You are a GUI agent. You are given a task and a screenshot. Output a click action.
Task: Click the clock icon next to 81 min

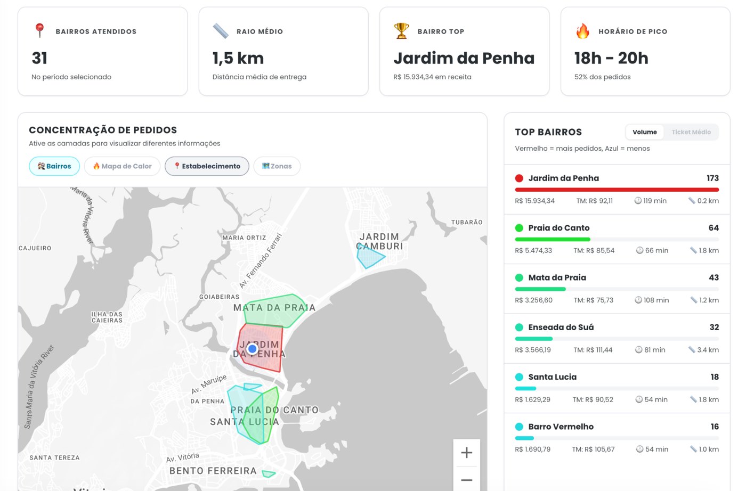639,350
